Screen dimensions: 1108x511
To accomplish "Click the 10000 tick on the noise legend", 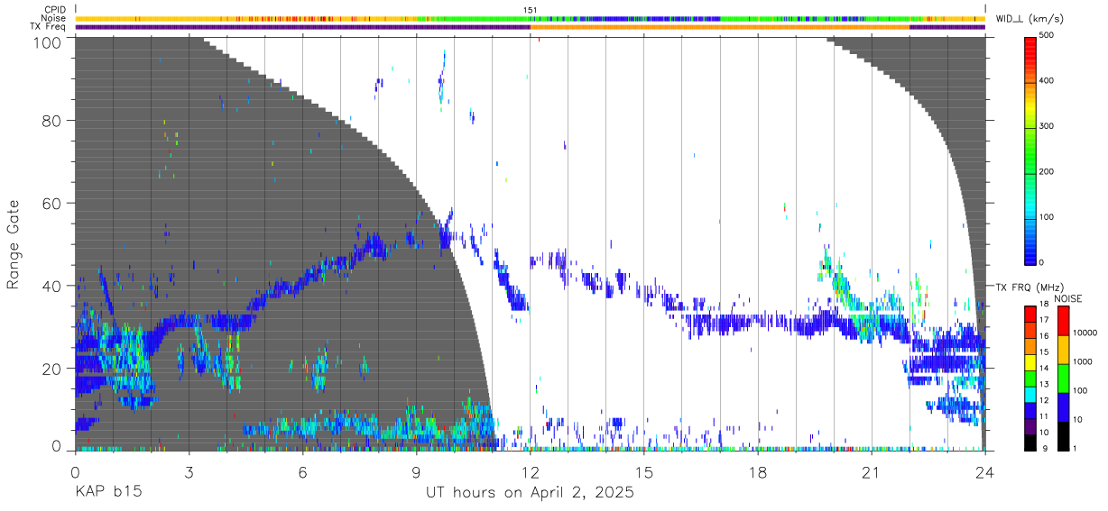I will click(x=1086, y=333).
